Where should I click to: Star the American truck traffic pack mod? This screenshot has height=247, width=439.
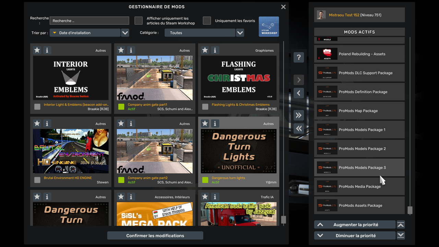click(x=205, y=197)
